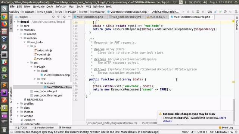The image size is (239, 134).
Task: Hide the Project panel with minus icon
Action: click(x=69, y=17)
